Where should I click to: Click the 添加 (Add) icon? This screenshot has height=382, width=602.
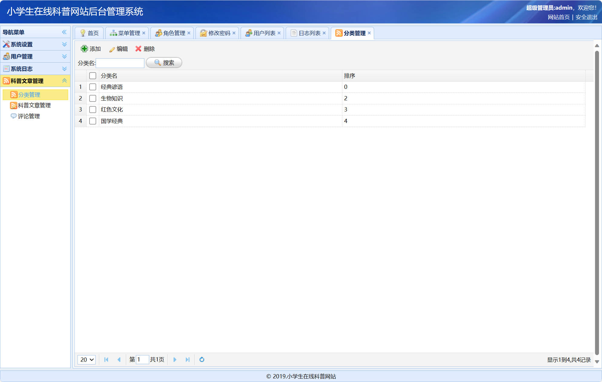[x=84, y=49]
